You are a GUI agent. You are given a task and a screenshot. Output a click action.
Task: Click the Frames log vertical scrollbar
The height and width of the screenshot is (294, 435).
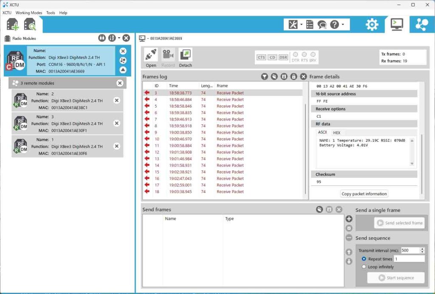[x=305, y=149]
